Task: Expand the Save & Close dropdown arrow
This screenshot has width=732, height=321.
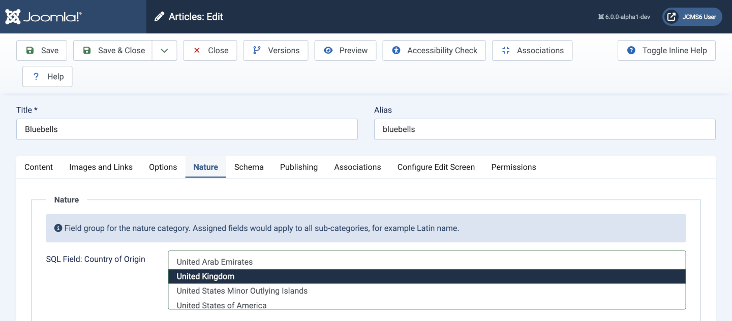Action: (x=164, y=50)
